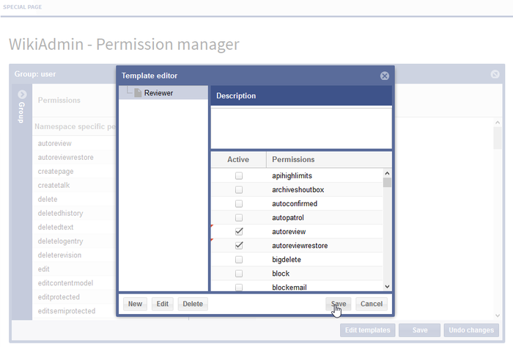Select the Reviewer tree item
The image size is (513, 347).
(158, 93)
